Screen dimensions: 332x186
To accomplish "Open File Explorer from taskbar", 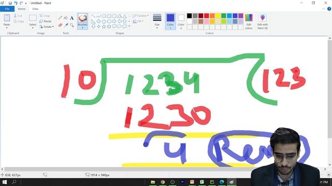I will 153,182.
